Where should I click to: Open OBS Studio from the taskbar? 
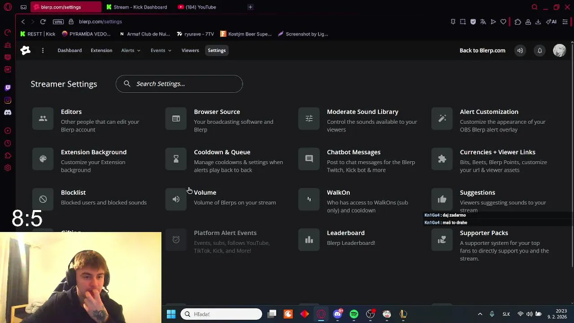click(x=370, y=314)
